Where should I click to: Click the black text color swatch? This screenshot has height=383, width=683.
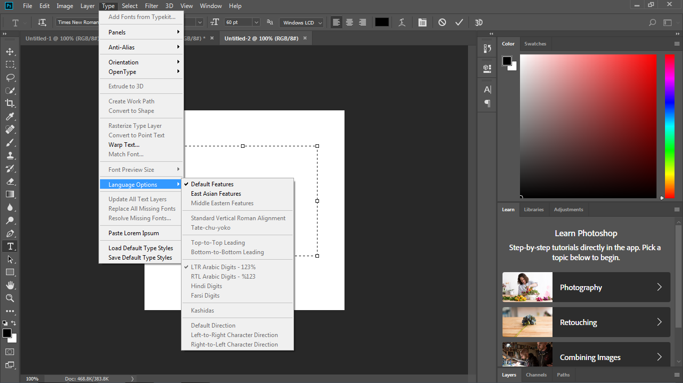[x=381, y=22]
